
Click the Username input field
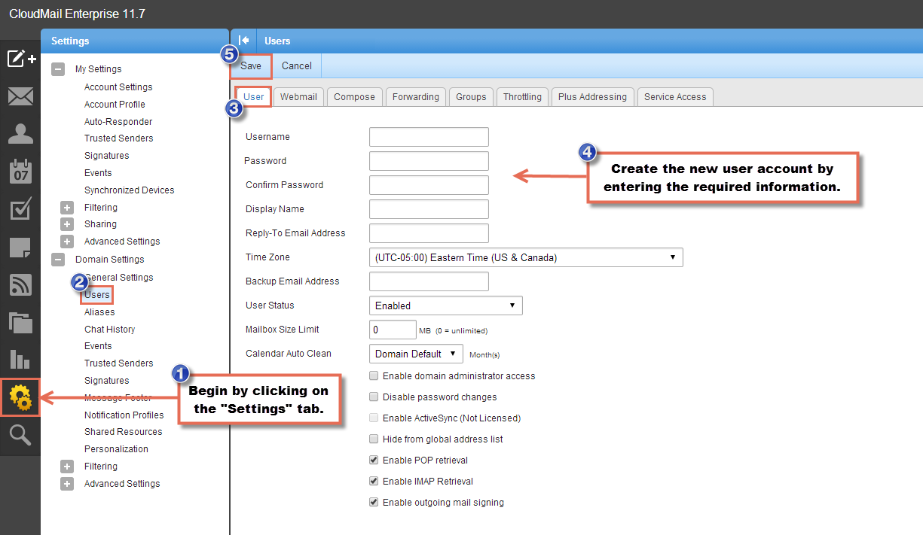[x=429, y=137]
